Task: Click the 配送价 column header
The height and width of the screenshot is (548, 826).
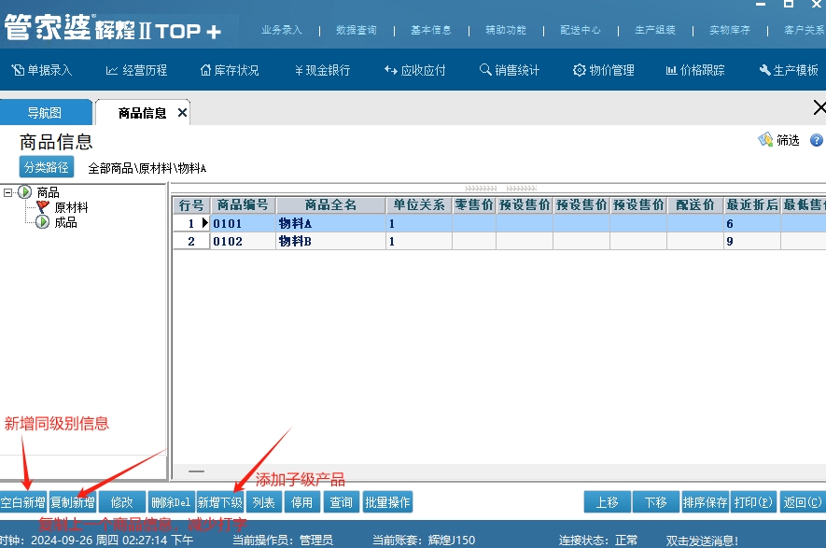Action: click(696, 205)
